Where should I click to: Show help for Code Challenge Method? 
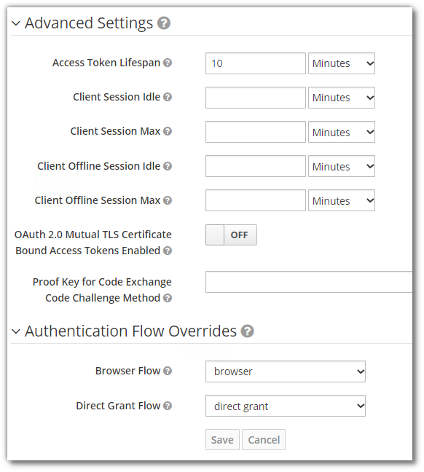[168, 298]
